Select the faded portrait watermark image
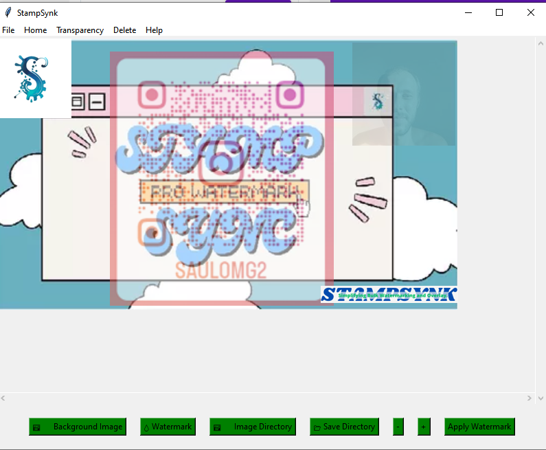 pos(404,94)
